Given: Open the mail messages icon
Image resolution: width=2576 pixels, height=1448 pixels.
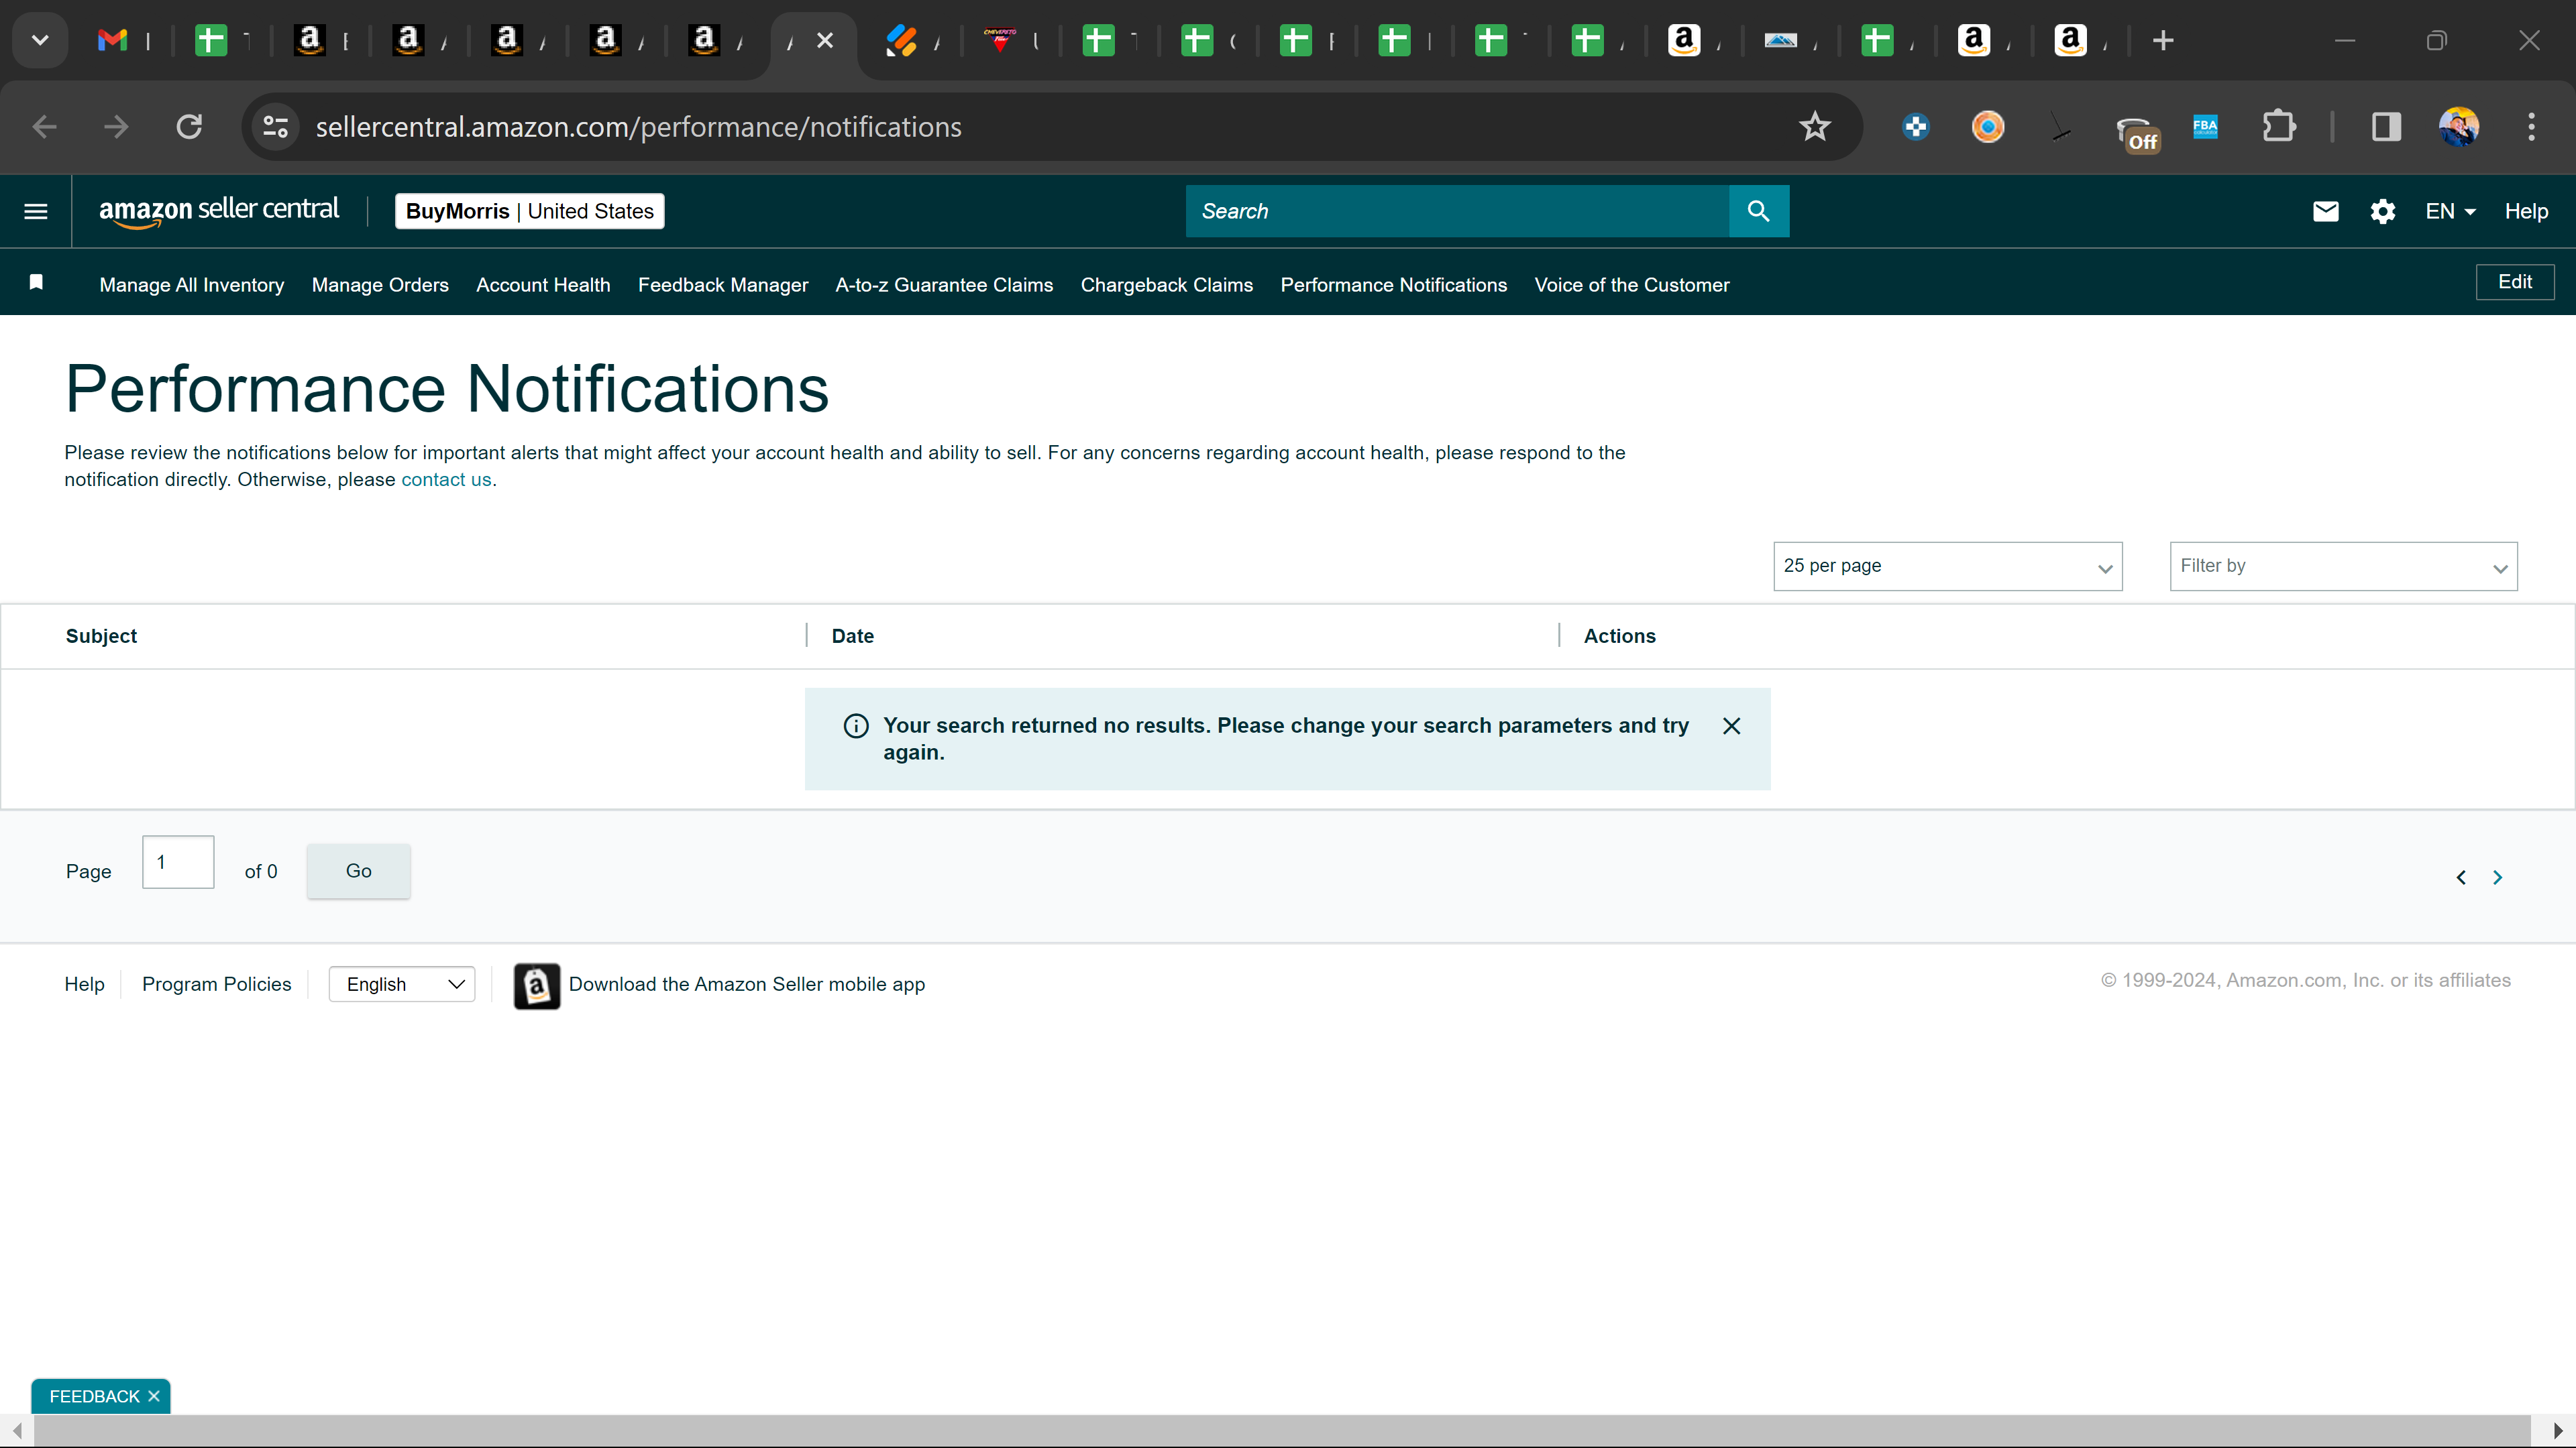Looking at the screenshot, I should pyautogui.click(x=2325, y=211).
